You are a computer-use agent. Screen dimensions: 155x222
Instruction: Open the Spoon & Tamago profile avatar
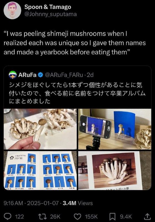pos(12,11)
